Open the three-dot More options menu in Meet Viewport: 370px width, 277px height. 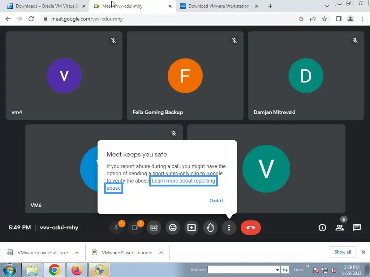(229, 228)
